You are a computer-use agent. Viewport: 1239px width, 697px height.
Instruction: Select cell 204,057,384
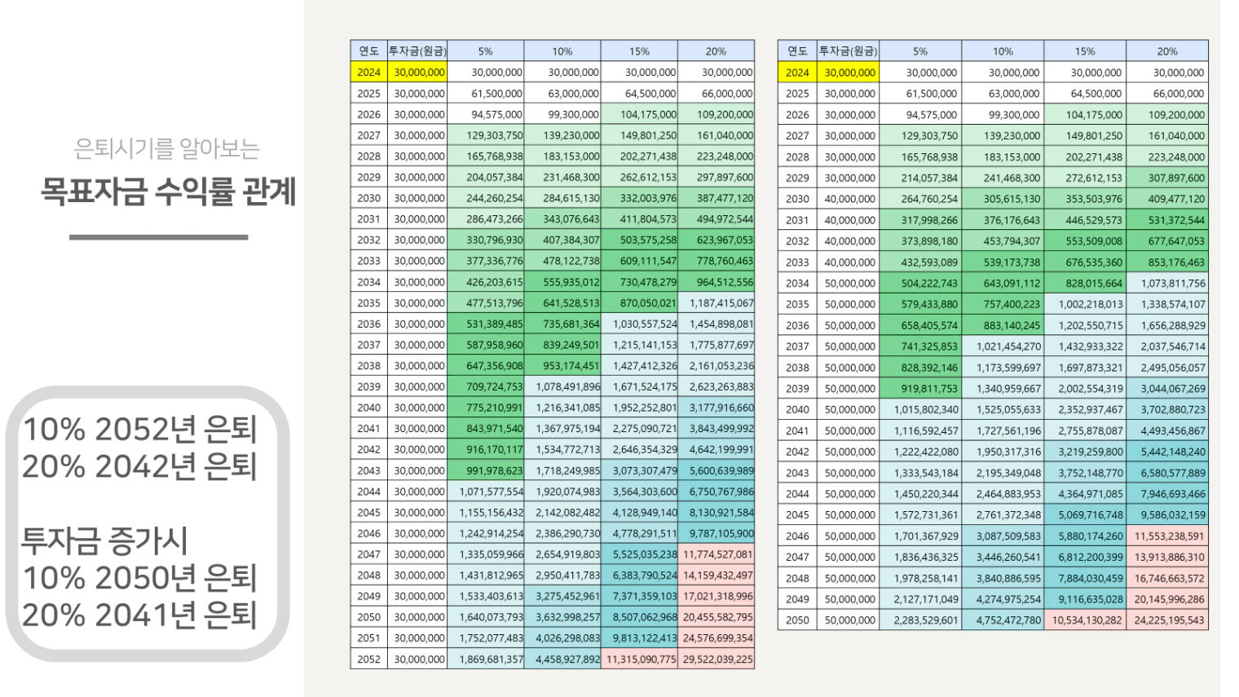pos(486,177)
